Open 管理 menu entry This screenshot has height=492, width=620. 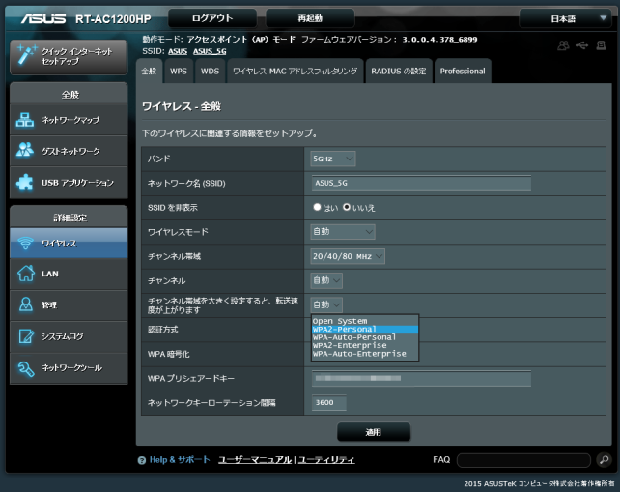coord(69,305)
